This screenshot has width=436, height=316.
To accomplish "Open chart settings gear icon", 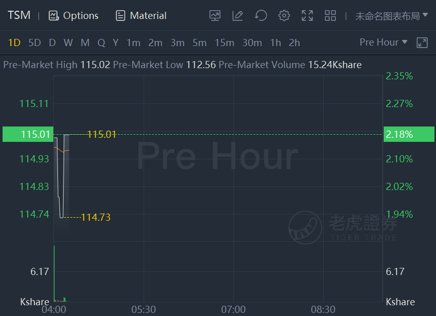I will pyautogui.click(x=284, y=15).
